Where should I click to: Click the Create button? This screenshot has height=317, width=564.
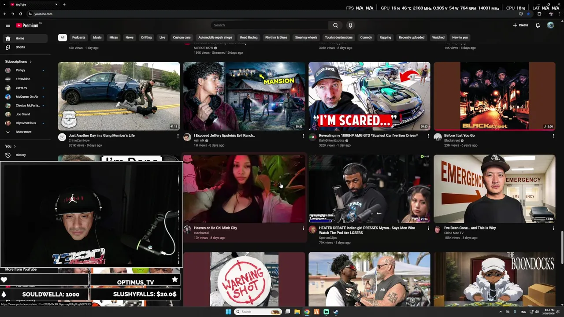click(x=520, y=25)
